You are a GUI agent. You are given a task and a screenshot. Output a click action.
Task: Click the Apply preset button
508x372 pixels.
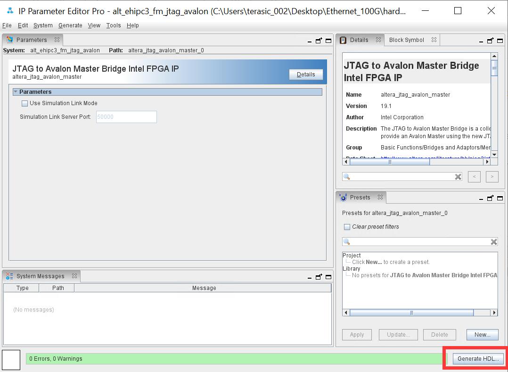click(x=357, y=334)
